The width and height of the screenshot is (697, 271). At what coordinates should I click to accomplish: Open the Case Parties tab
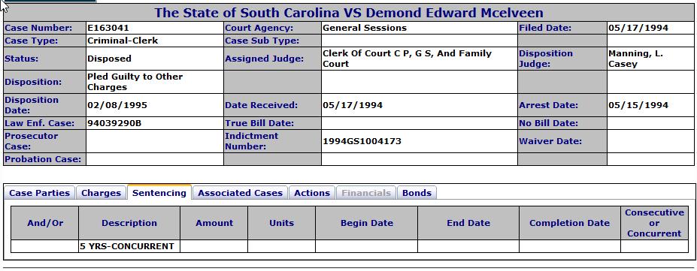[x=40, y=193]
